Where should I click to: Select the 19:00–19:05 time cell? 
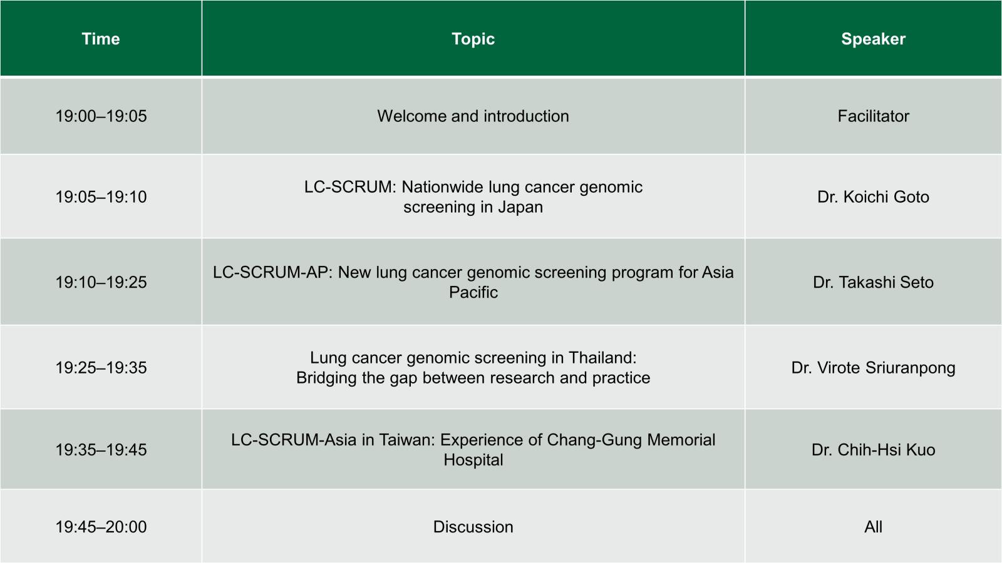tap(101, 116)
